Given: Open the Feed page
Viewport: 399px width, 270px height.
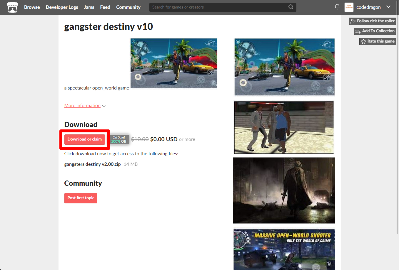Looking at the screenshot, I should tap(105, 7).
